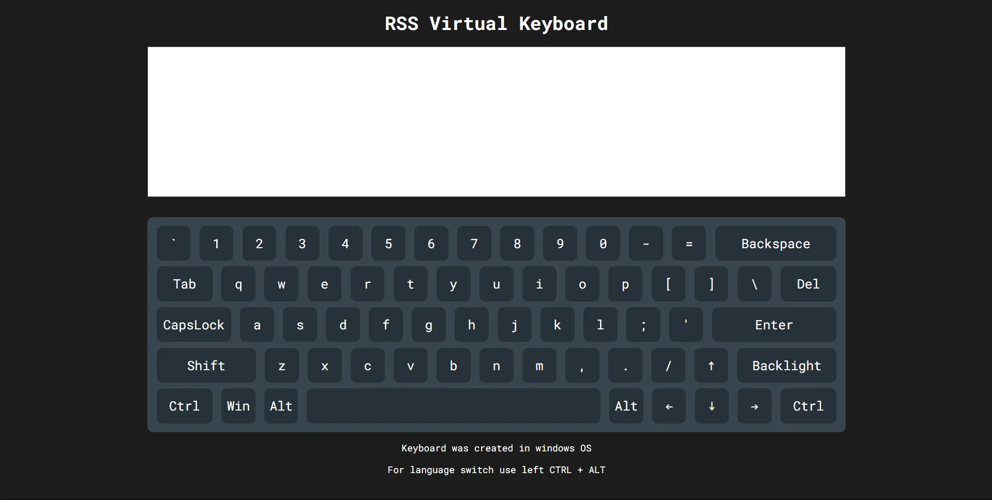
Task: Click the forward slash key
Action: (668, 366)
